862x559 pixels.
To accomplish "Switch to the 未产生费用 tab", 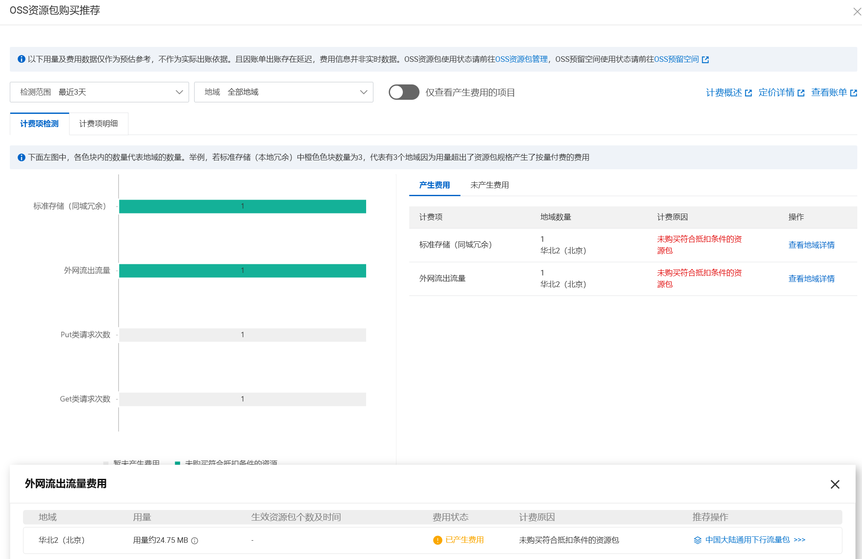I will (489, 185).
